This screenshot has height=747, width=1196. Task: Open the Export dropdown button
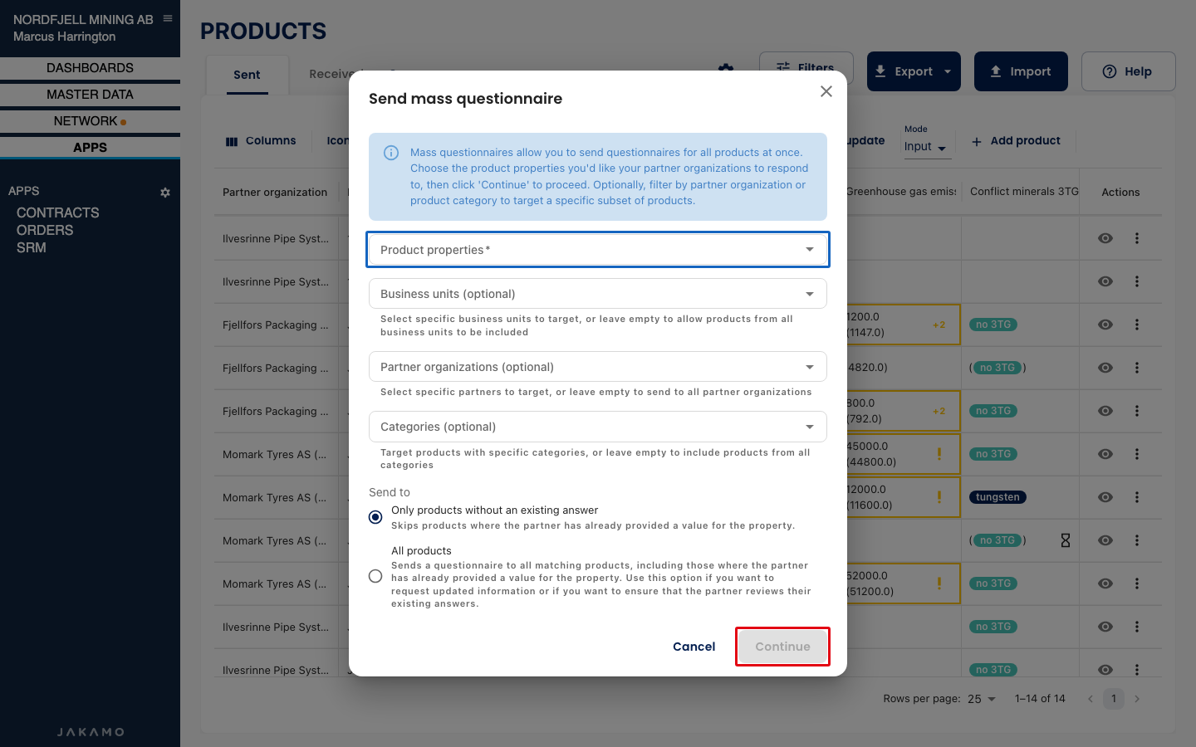click(x=914, y=71)
